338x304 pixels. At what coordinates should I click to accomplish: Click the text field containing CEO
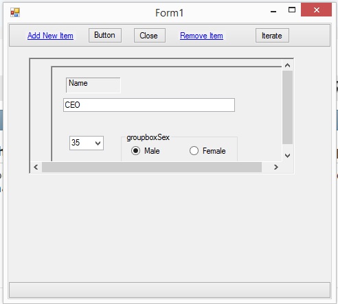pos(149,105)
